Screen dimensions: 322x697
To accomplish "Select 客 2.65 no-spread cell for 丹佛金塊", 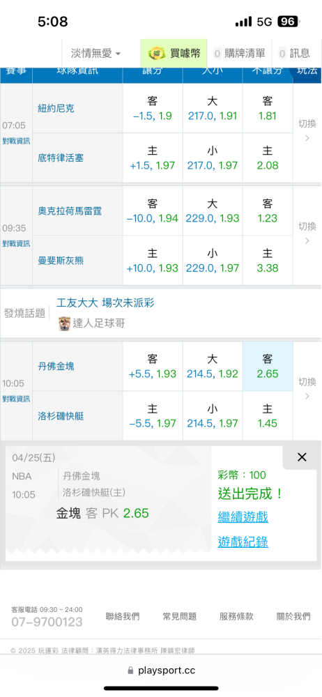I will tap(268, 367).
